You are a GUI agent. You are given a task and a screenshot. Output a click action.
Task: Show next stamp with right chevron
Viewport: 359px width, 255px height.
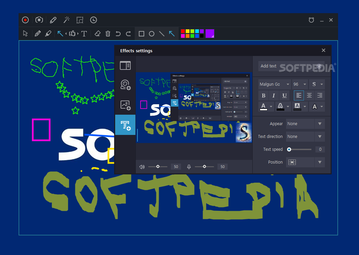pyautogui.click(x=78, y=34)
